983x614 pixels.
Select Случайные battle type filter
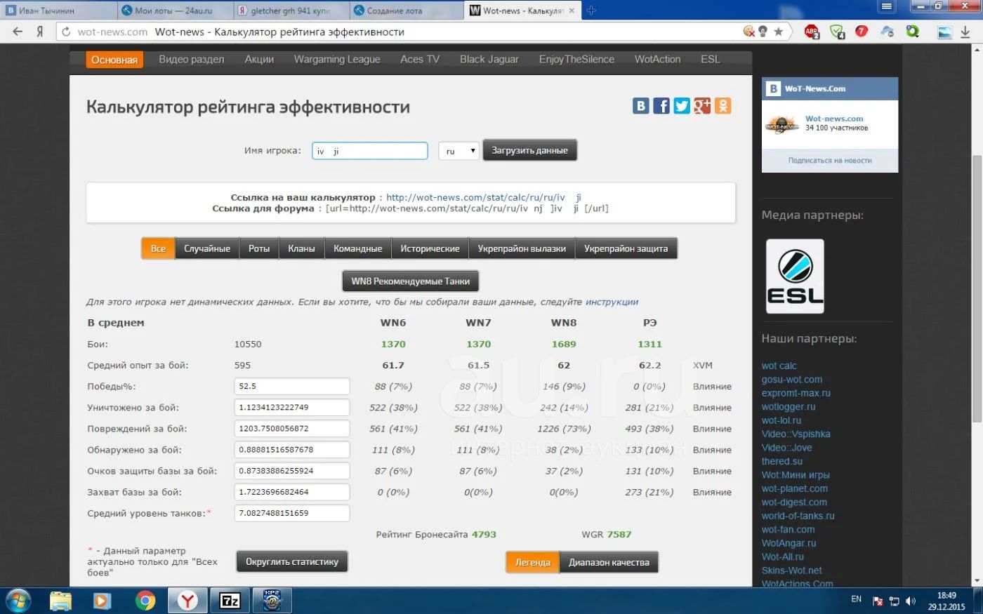pos(207,248)
